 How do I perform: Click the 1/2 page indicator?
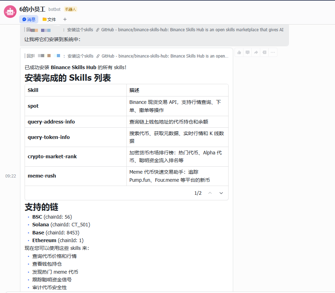click(198, 193)
